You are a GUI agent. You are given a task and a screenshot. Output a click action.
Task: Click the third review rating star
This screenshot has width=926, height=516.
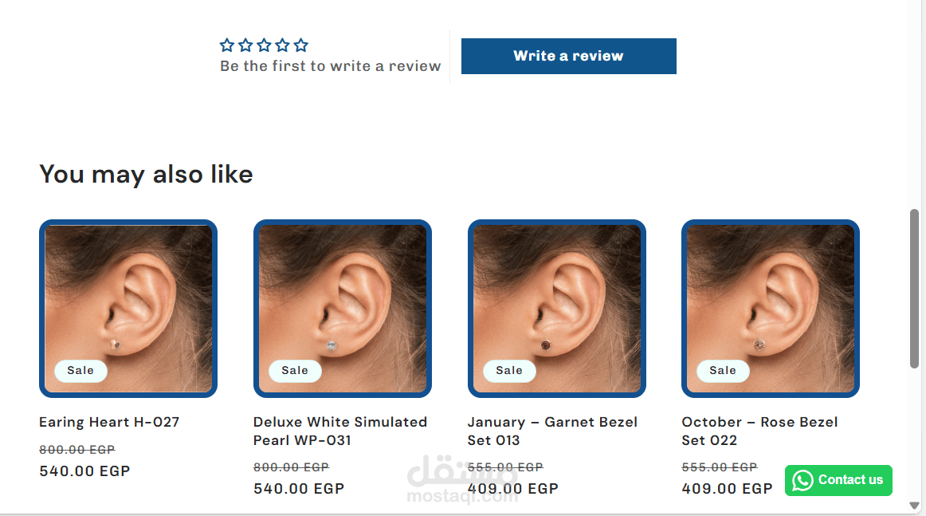(x=264, y=45)
